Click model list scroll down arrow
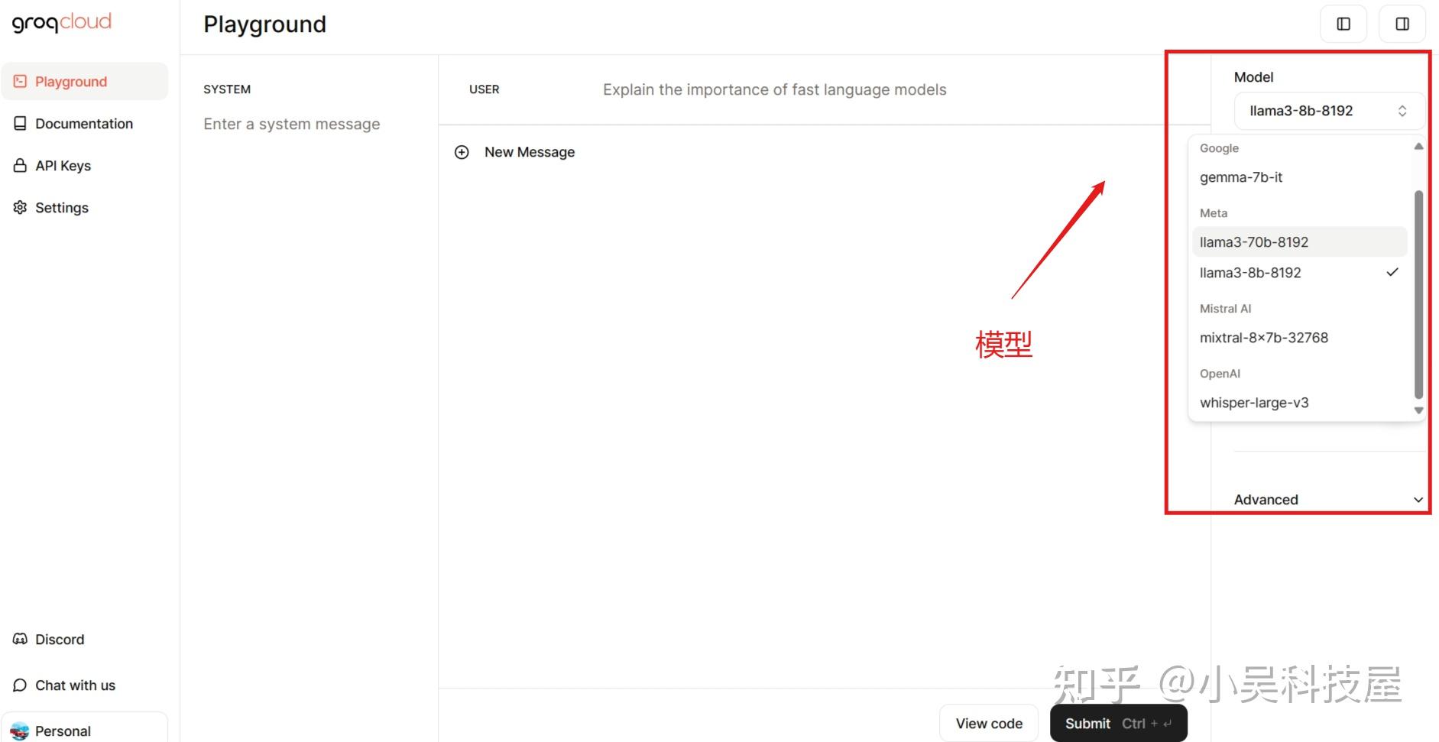The width and height of the screenshot is (1439, 742). 1418,410
